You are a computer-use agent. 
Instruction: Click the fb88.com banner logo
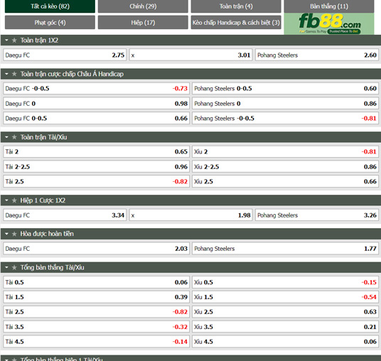[329, 23]
